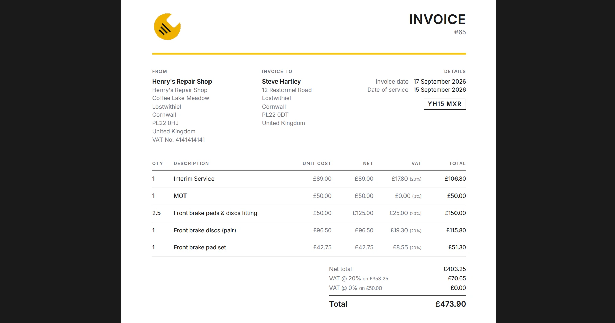The width and height of the screenshot is (615, 323).
Task: Click the quantity 2.5
Action: coord(156,213)
